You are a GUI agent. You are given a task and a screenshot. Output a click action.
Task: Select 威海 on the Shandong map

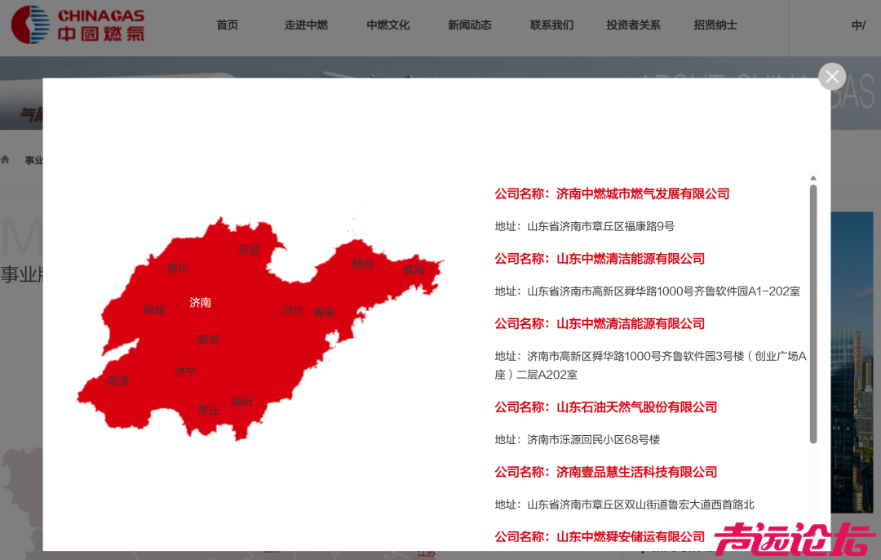click(x=414, y=270)
